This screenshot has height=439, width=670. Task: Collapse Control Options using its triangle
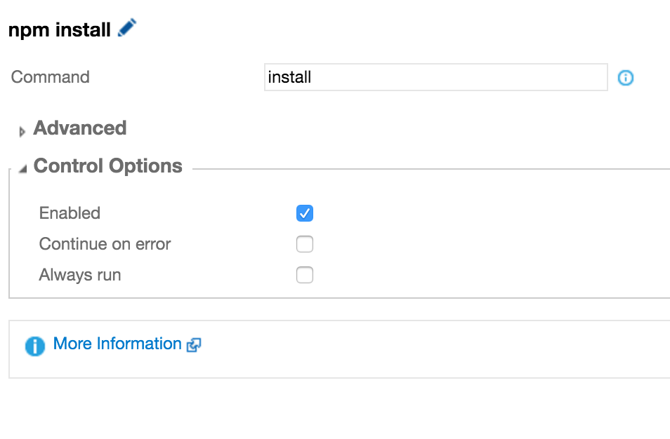22,168
